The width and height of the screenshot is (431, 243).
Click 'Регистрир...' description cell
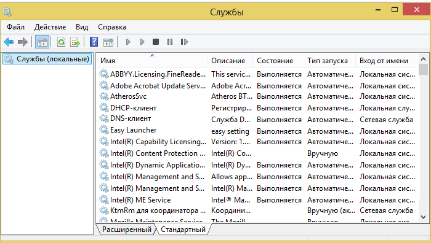click(x=231, y=108)
